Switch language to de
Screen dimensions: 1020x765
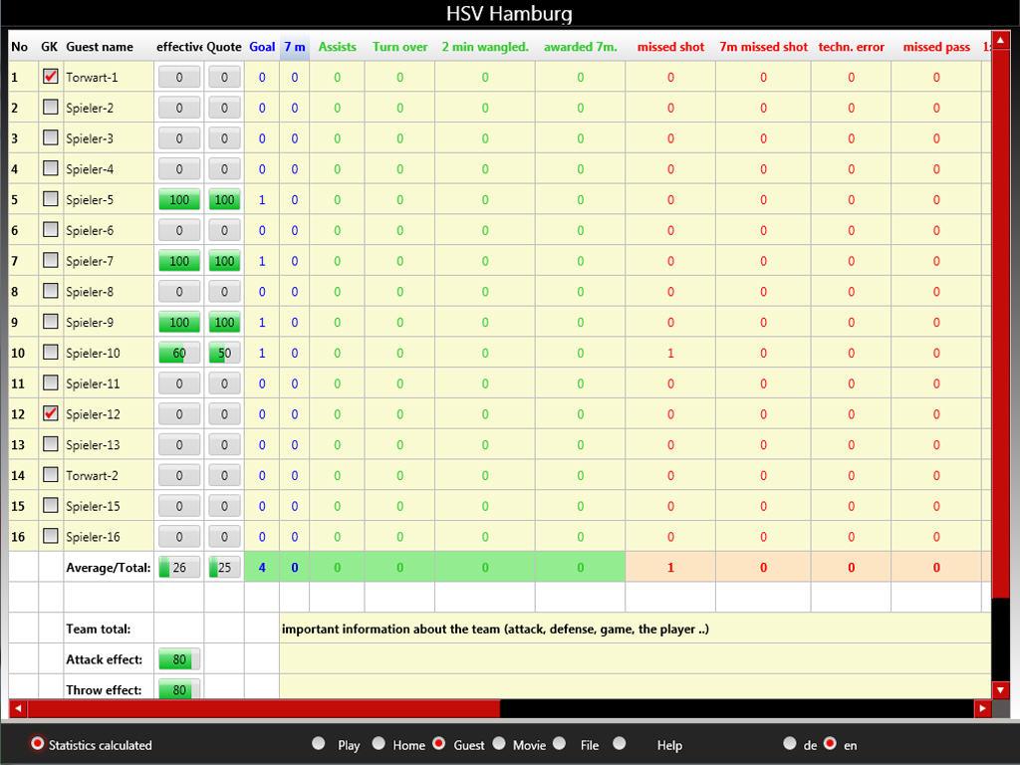click(x=790, y=743)
